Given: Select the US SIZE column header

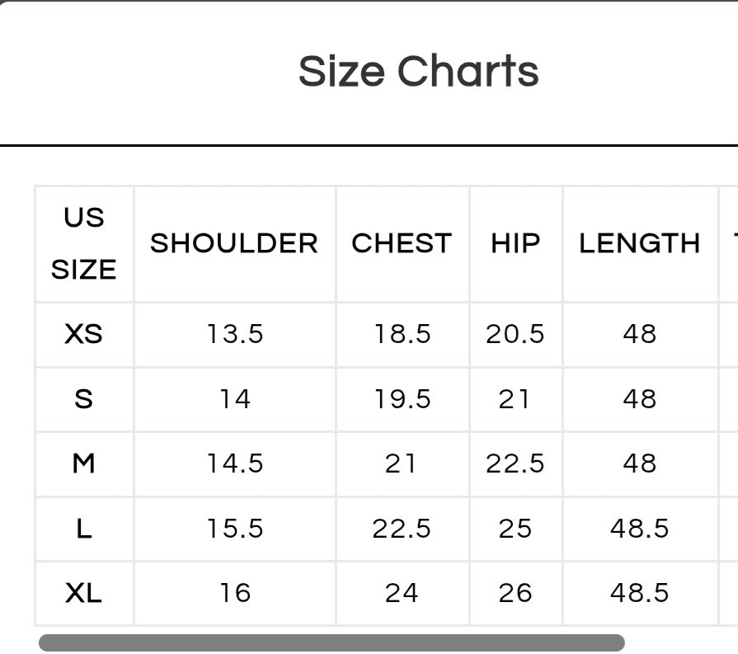Looking at the screenshot, I should (x=84, y=243).
